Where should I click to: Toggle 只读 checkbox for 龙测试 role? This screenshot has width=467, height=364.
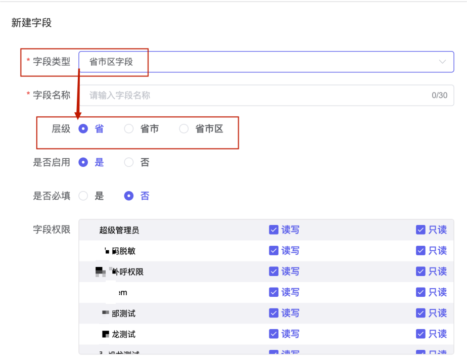point(421,334)
